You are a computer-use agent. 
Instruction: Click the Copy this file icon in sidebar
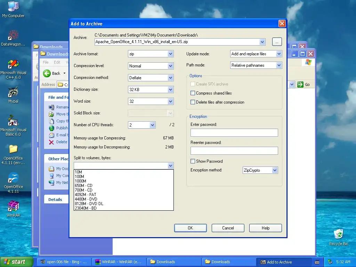51,121
